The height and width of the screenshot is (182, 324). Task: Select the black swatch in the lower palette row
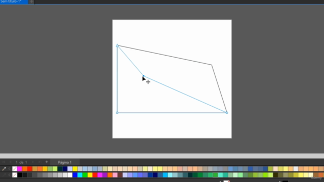pyautogui.click(x=20, y=175)
